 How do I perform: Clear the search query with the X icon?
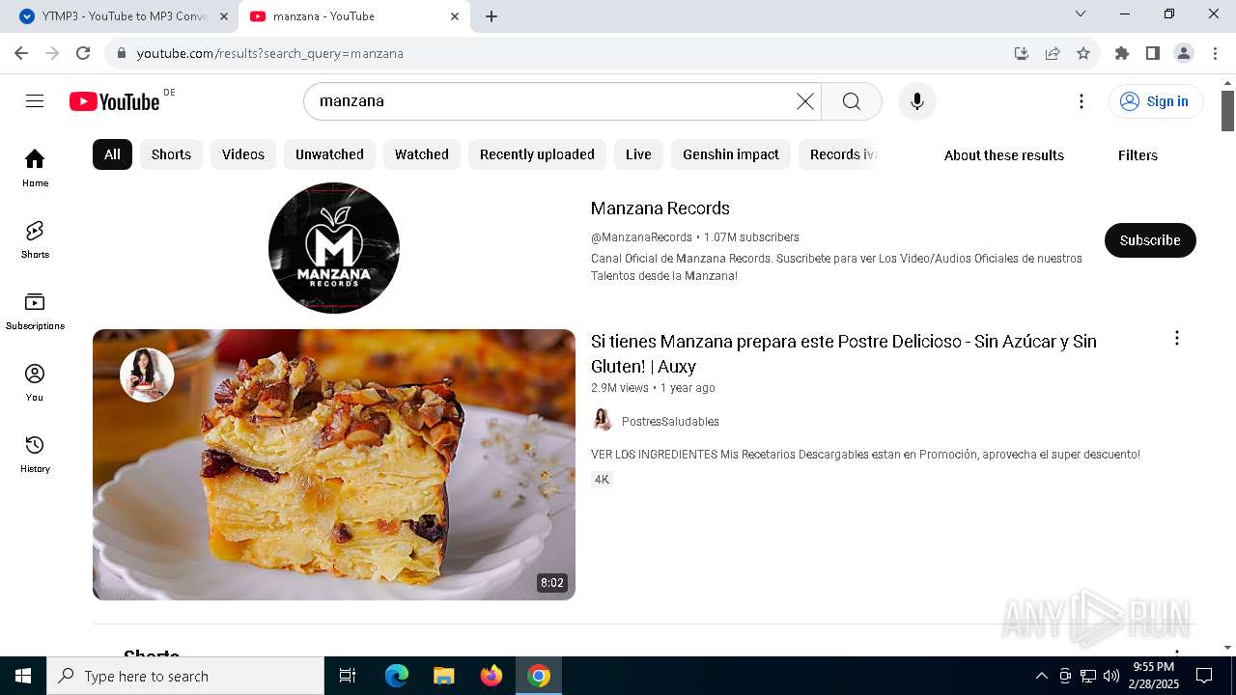[x=805, y=101]
